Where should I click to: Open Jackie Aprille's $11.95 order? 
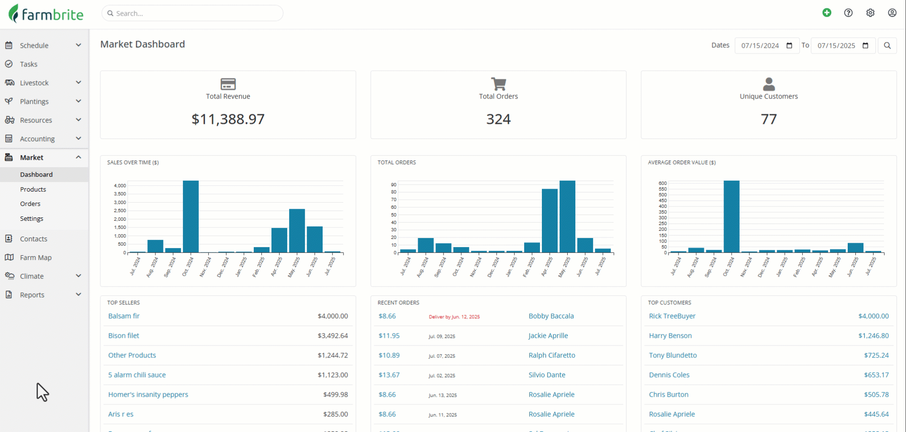point(389,335)
